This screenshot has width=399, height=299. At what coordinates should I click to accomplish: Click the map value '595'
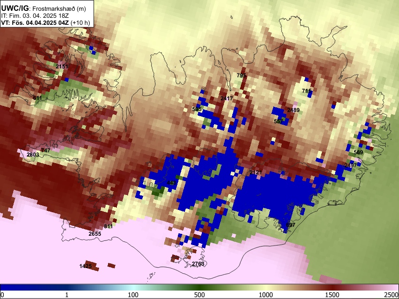click(197, 109)
